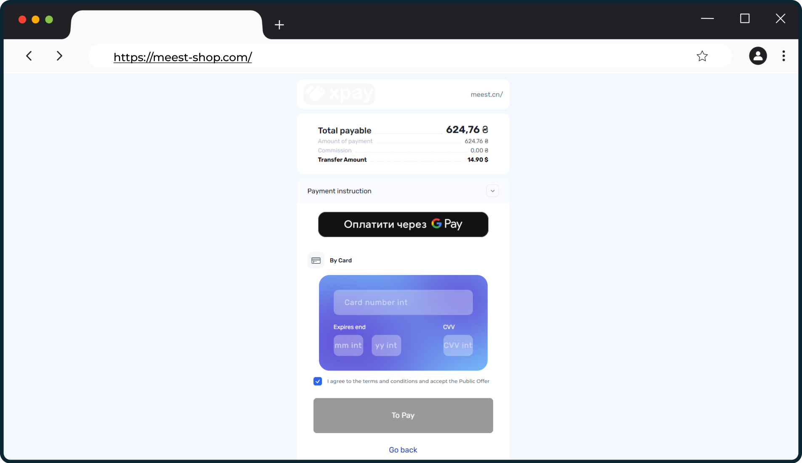The width and height of the screenshot is (802, 463).
Task: Click the browser back arrow
Action: point(29,56)
